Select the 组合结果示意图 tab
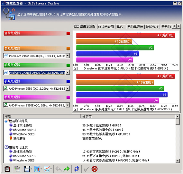183x174 pixels. [85, 26]
